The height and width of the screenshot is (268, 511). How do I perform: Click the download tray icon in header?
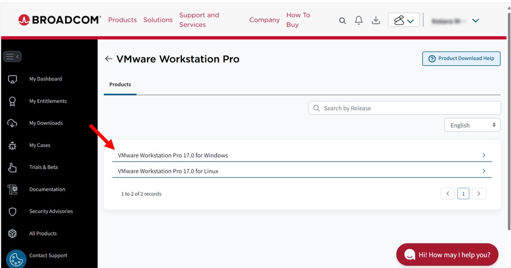[376, 20]
